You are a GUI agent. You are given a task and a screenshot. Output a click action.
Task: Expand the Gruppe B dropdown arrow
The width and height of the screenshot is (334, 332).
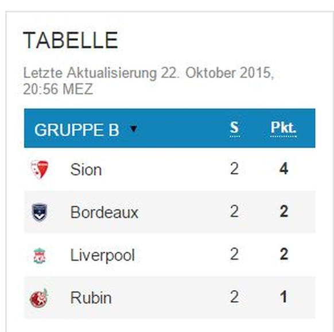(x=134, y=129)
